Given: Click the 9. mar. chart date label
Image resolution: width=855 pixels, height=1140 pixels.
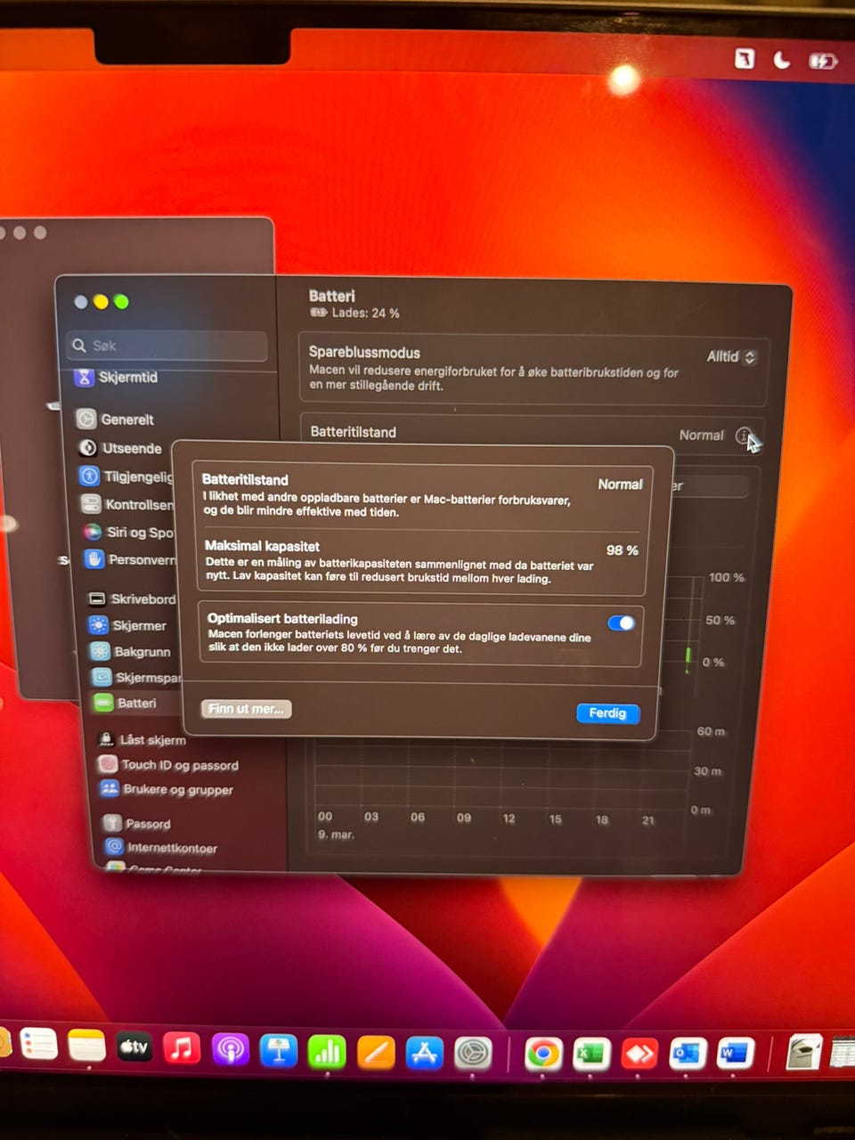Looking at the screenshot, I should 336,835.
